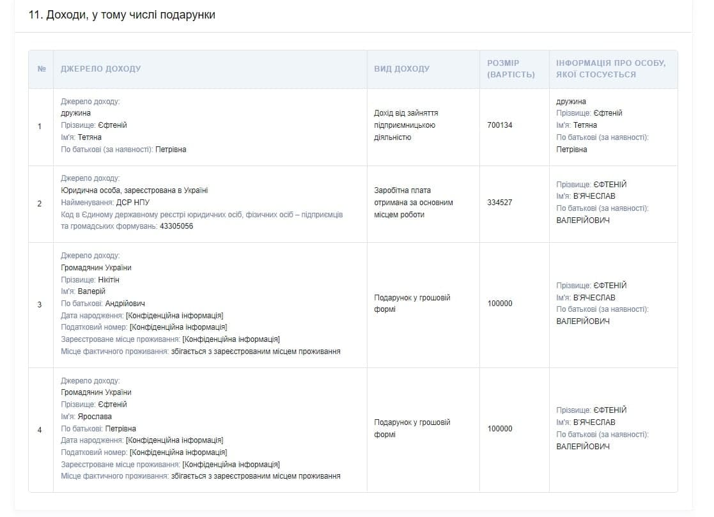Click "Юридична особа, зареєстрована в Україні" text
This screenshot has width=714, height=517.
(x=134, y=190)
